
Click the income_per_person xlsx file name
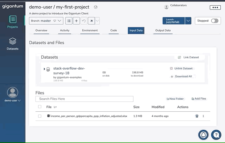[x=89, y=116]
